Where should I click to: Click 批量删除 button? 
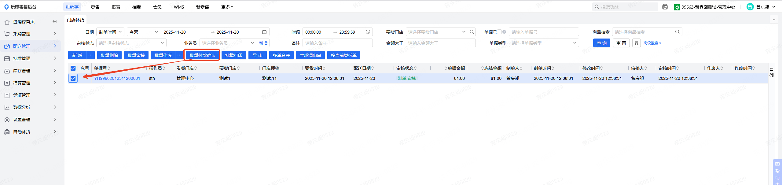(x=109, y=55)
